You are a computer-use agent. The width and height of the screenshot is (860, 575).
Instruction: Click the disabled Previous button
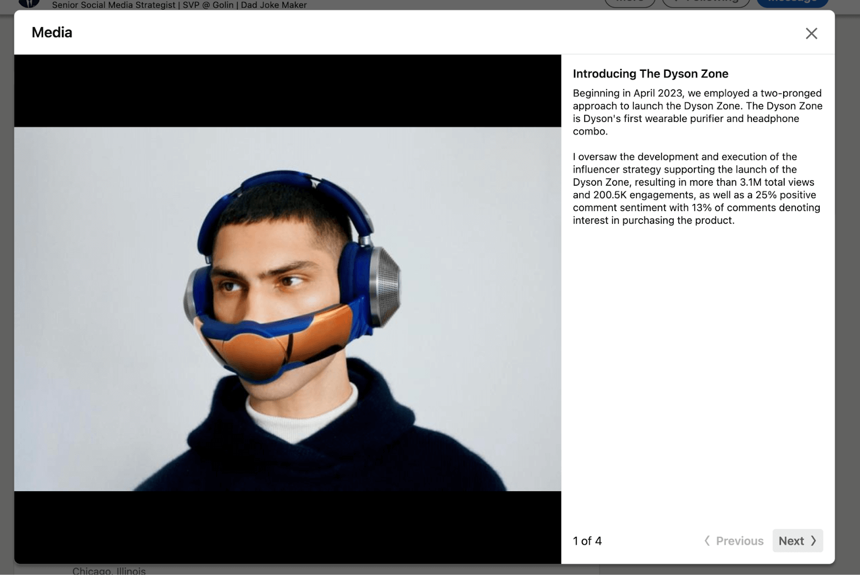[x=734, y=541]
